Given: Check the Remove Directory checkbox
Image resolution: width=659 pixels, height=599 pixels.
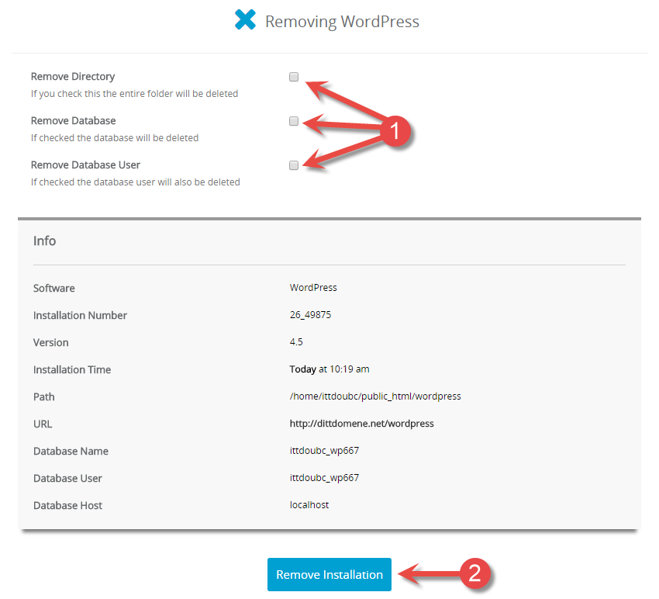Looking at the screenshot, I should pos(294,77).
